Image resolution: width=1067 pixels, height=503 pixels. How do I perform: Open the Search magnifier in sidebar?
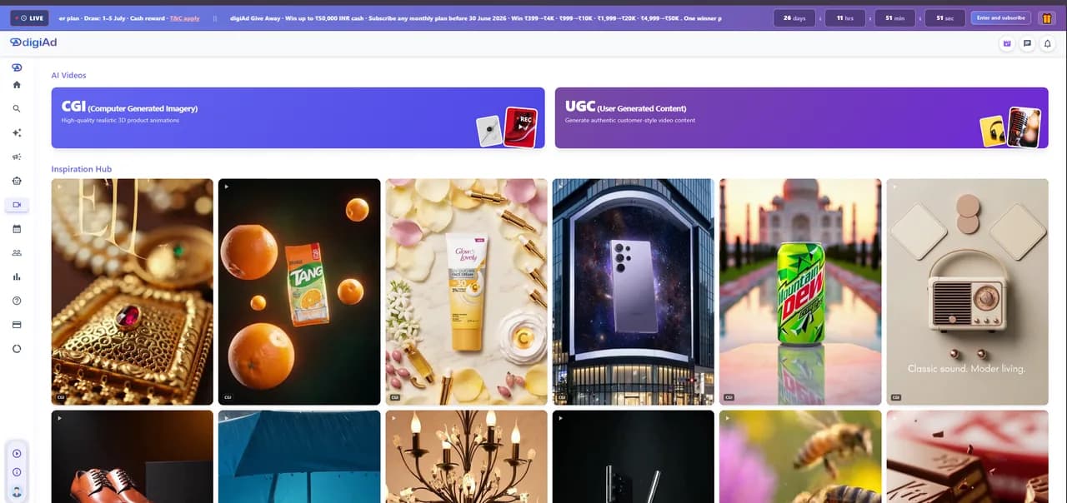[x=17, y=109]
